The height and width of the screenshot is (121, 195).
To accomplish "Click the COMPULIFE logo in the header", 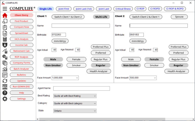I will coord(22,9).
